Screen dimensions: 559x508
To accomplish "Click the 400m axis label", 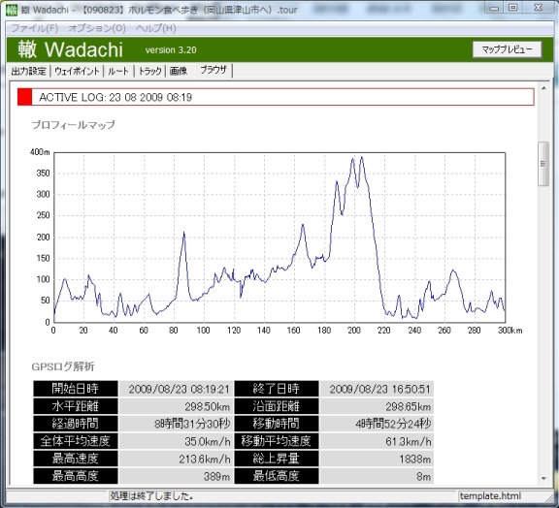I will tap(40, 152).
